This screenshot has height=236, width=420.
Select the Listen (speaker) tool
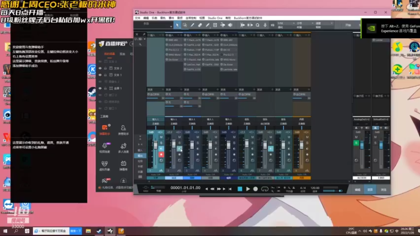coord(230,25)
